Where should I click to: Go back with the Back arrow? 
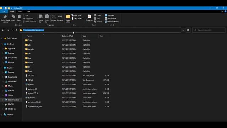3,30
